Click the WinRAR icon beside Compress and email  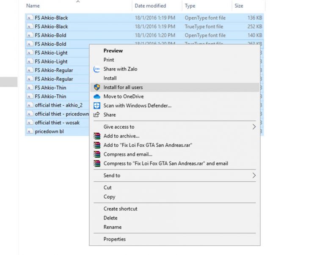pos(96,154)
